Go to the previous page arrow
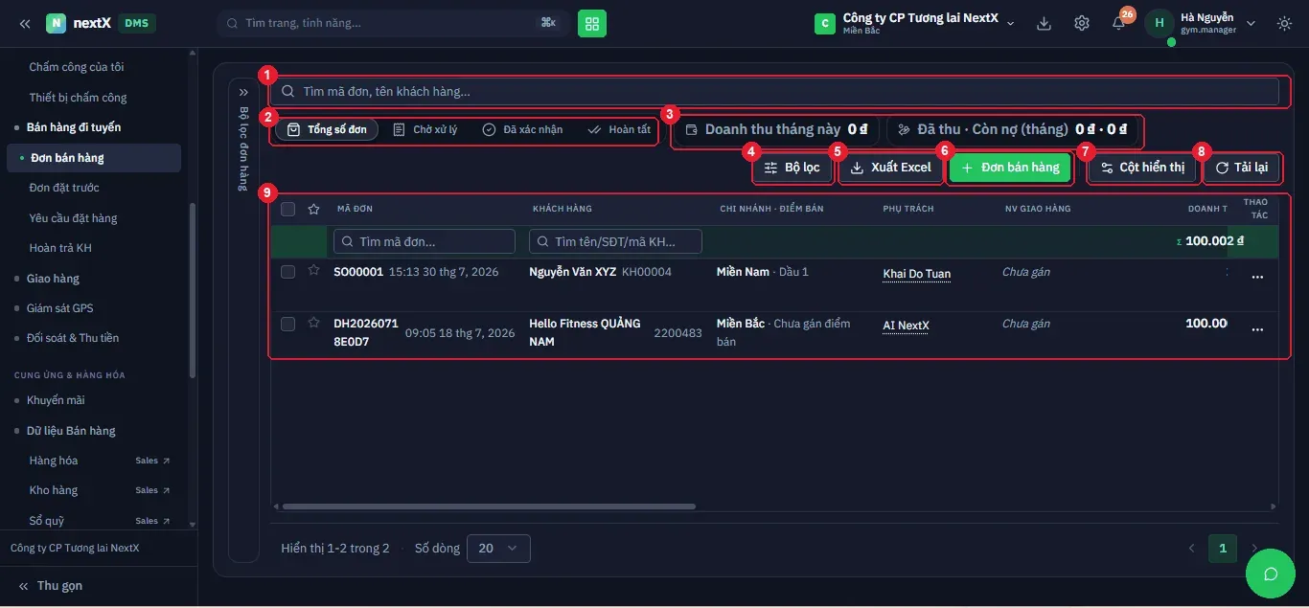1309x608 pixels. 1191,549
